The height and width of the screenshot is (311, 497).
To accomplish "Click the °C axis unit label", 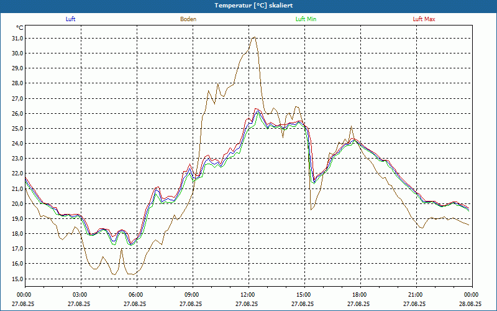I will pos(20,28).
